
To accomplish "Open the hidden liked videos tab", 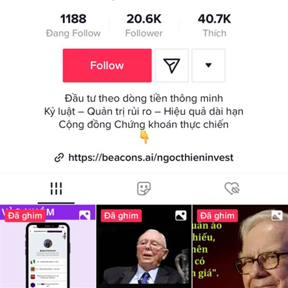I will click(x=232, y=189).
